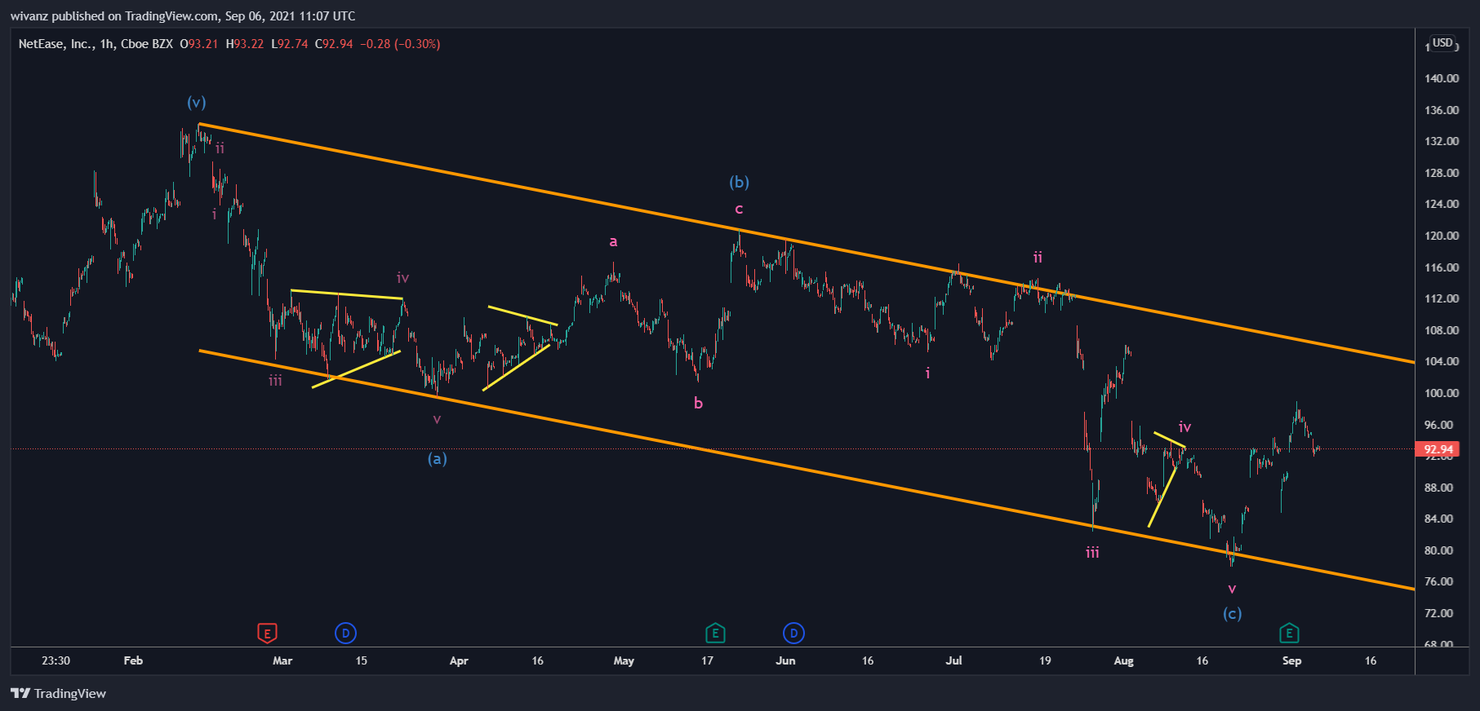This screenshot has height=711, width=1480.
Task: Click the published-by wivanz header text
Action: point(183,16)
